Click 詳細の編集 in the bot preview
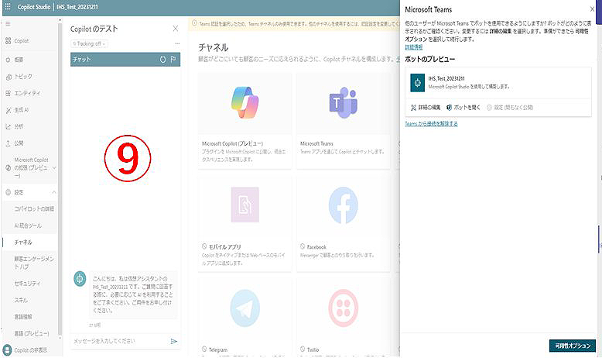 tap(426, 108)
